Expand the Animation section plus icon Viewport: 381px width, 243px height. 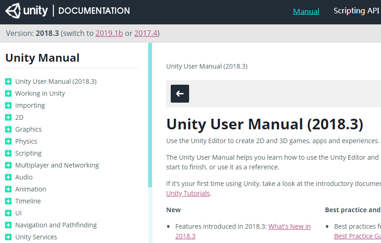click(x=8, y=189)
